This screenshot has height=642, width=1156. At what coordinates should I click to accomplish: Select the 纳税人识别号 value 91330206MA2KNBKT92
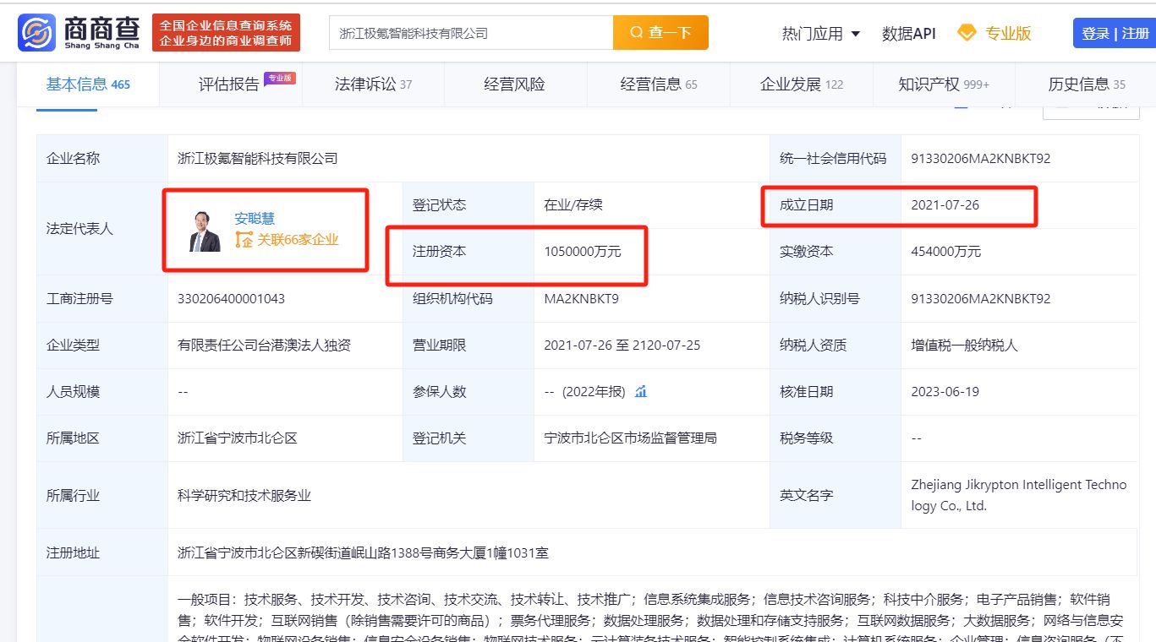pos(981,298)
